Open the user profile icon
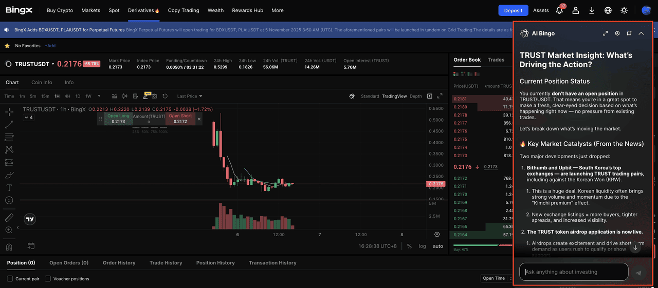Viewport: 658px width, 288px height. coord(576,10)
